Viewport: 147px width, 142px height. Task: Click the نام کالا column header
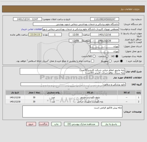[x=90, y=93]
